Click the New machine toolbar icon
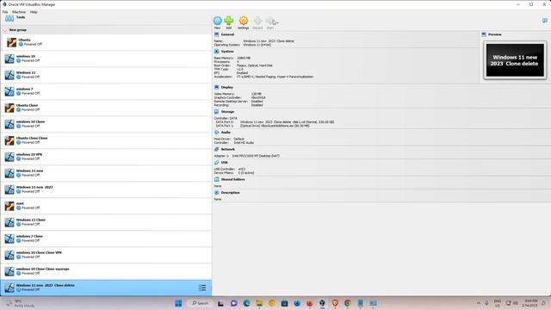 pyautogui.click(x=218, y=21)
